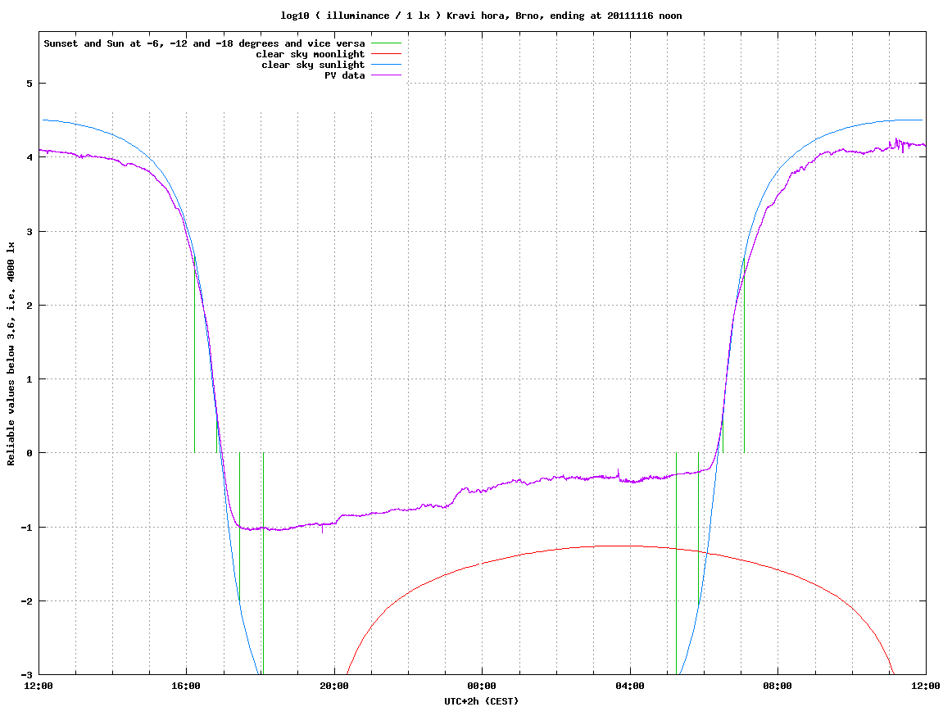Click the x-axis tick label 00:00

[483, 686]
